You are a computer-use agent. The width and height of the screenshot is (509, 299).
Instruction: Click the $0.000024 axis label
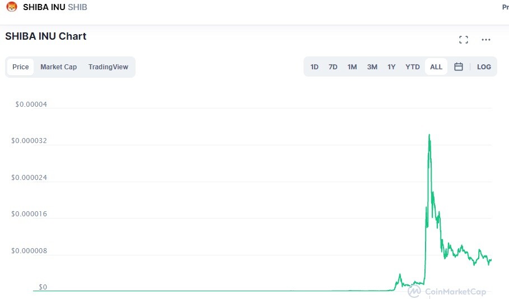click(x=29, y=178)
